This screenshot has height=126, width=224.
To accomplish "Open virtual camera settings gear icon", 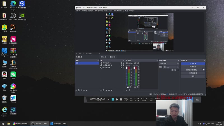I will (x=204, y=70).
